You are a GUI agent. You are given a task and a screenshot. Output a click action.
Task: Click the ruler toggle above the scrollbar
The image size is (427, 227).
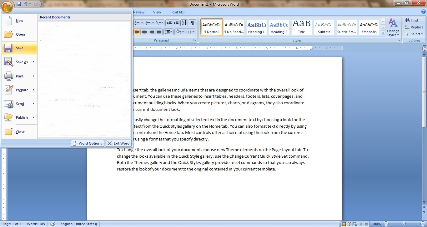click(x=424, y=49)
